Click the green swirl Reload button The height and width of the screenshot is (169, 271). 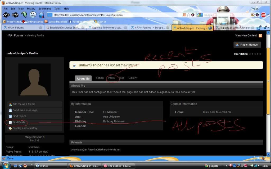click(24, 15)
